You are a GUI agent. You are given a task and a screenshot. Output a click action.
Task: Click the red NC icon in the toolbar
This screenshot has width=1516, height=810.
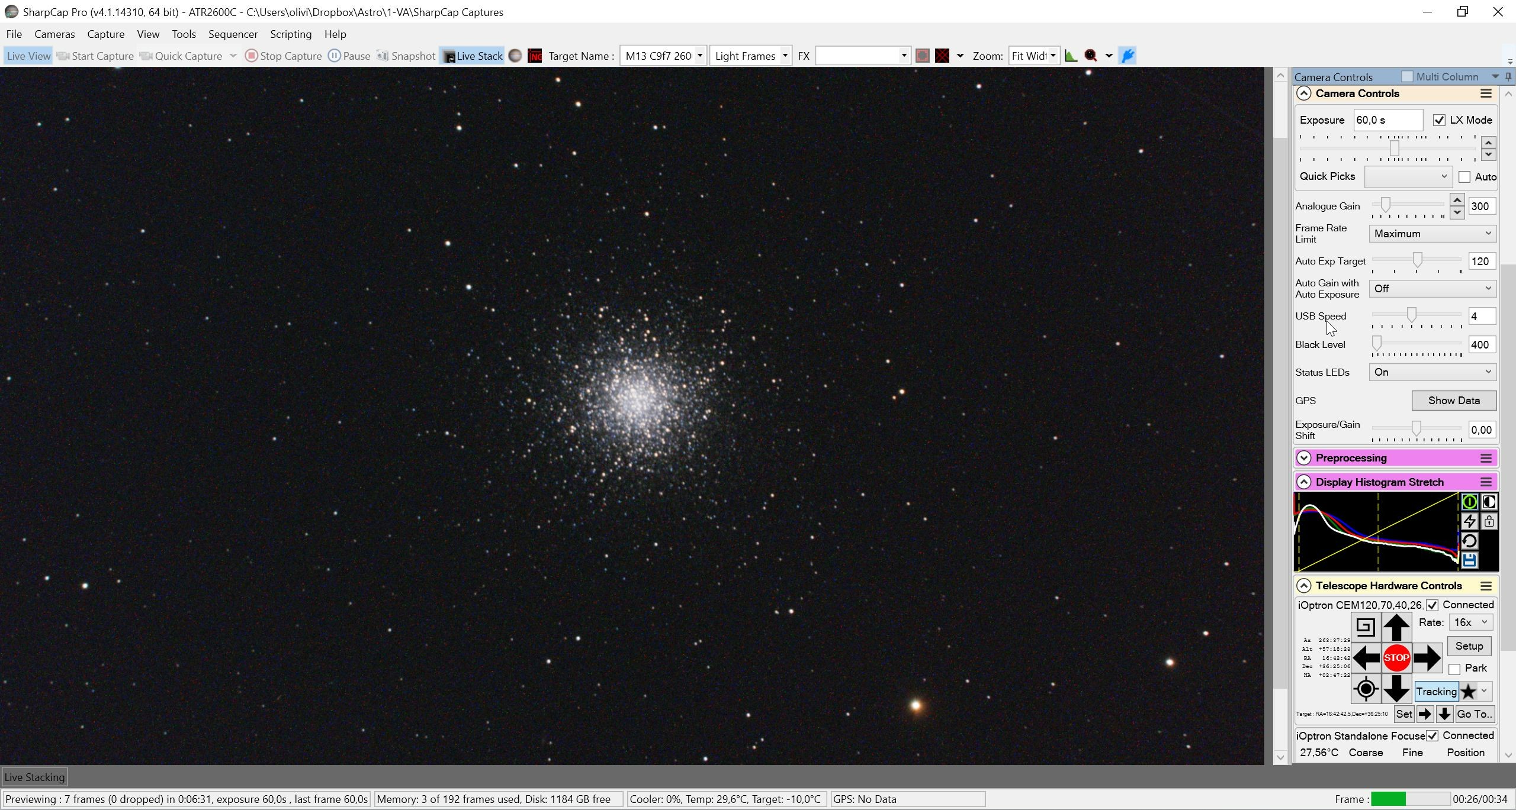click(535, 56)
